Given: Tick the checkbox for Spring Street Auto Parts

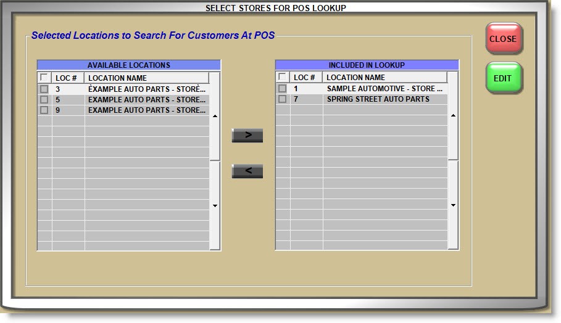Looking at the screenshot, I should (282, 99).
